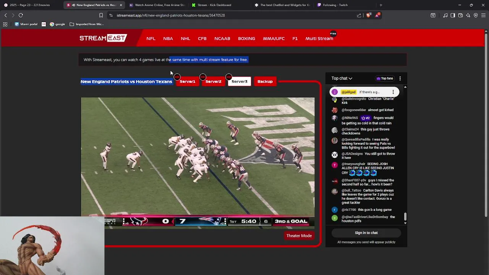Close the New England Patriots tab
Screen dimensions: 489x275
click(121, 5)
